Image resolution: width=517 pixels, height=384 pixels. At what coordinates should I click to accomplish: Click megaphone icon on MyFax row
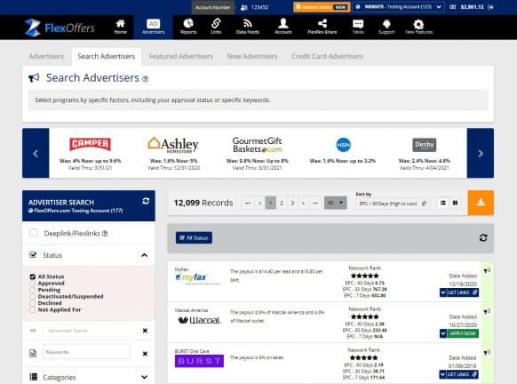(487, 270)
